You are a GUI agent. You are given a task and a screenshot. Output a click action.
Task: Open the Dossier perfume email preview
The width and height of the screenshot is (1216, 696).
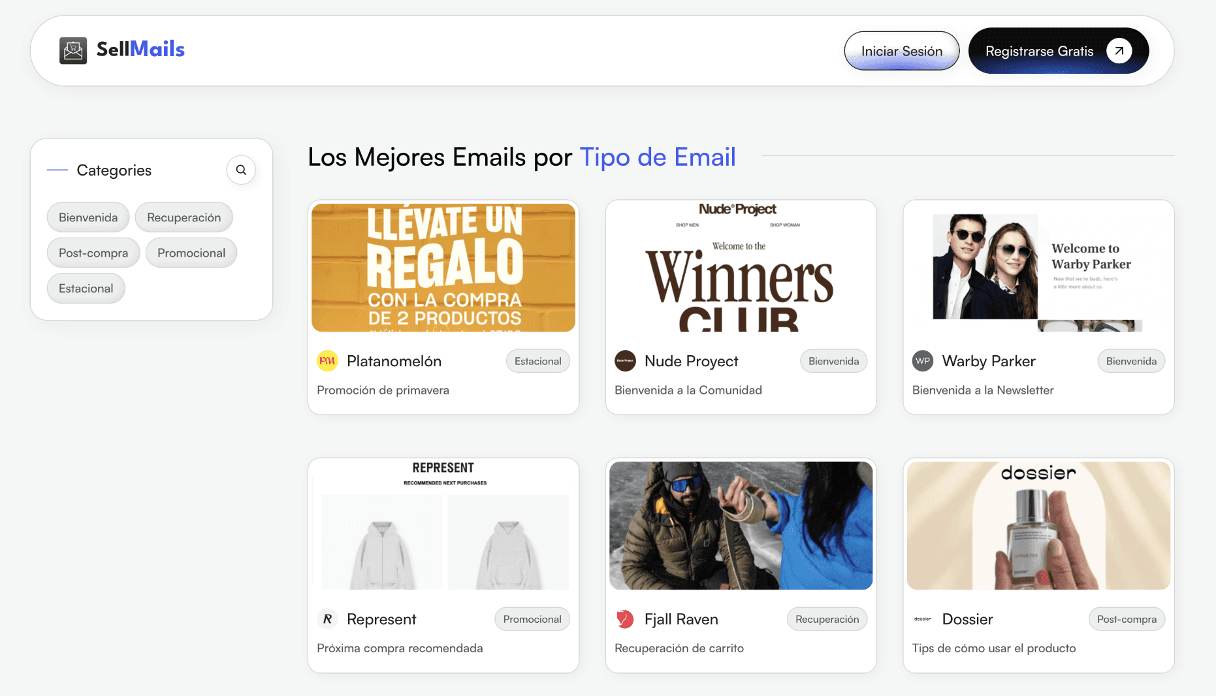(1039, 526)
